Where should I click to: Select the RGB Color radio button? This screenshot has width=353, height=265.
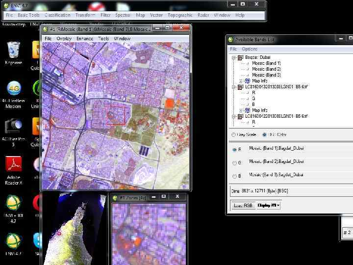[265, 134]
